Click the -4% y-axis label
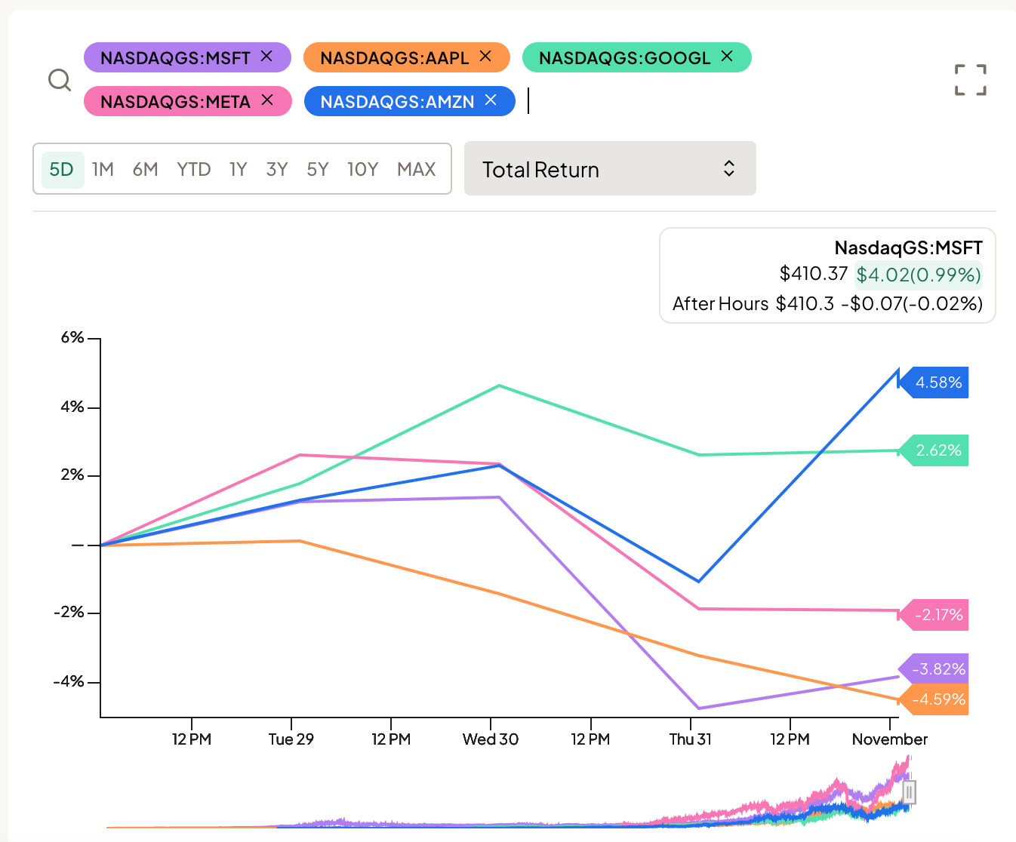Image resolution: width=1016 pixels, height=842 pixels. click(68, 682)
